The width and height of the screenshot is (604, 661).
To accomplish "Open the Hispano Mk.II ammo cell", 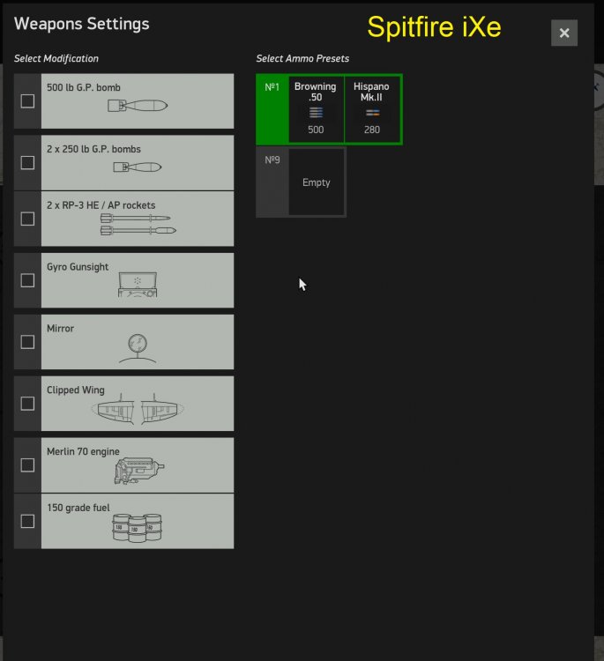I will [372, 109].
